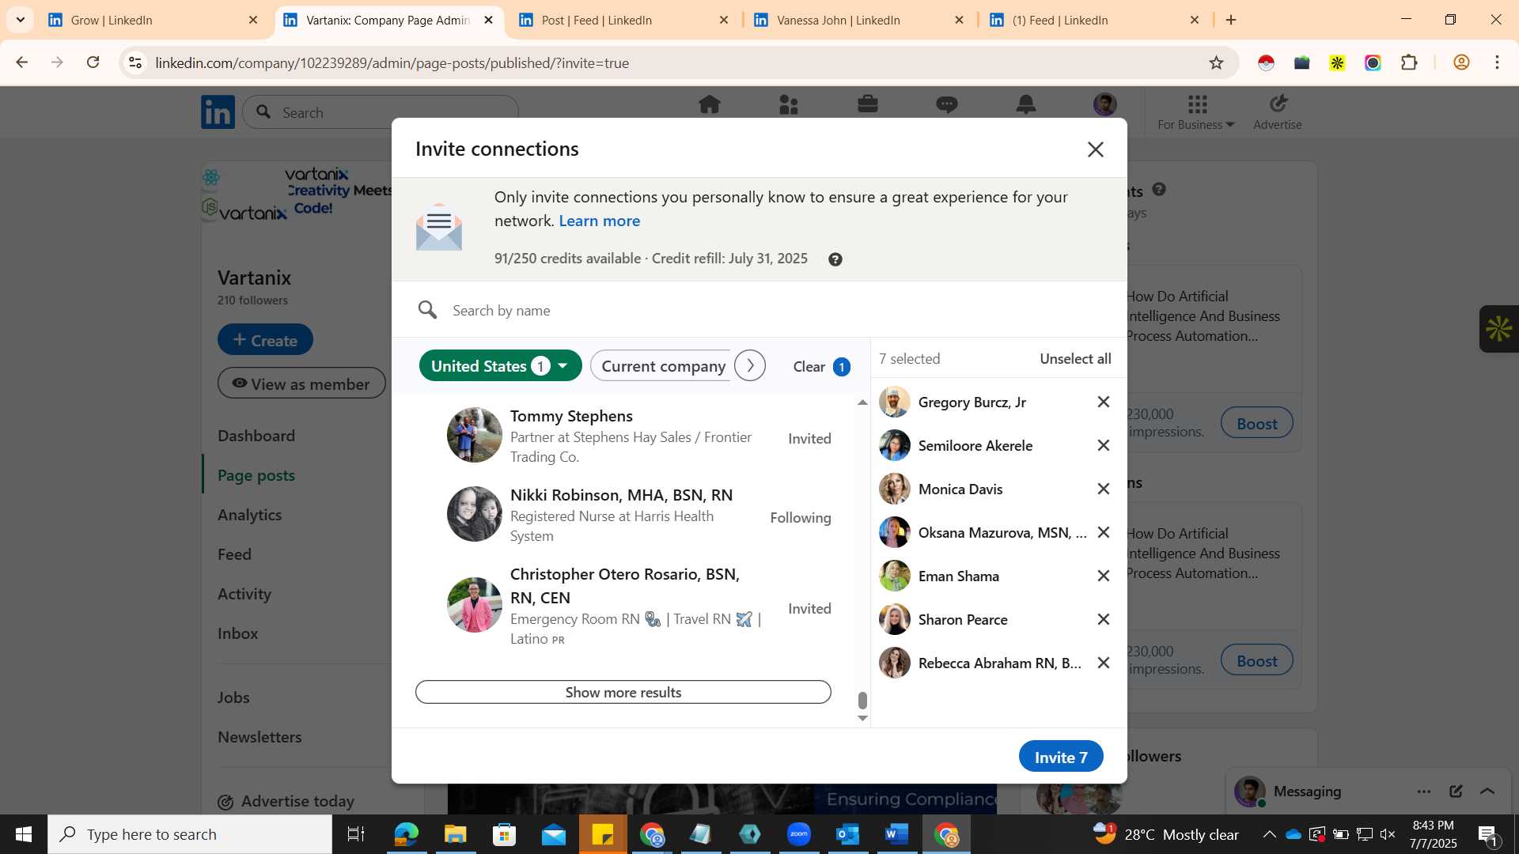
Task: Open the Learn more link
Action: pos(599,221)
